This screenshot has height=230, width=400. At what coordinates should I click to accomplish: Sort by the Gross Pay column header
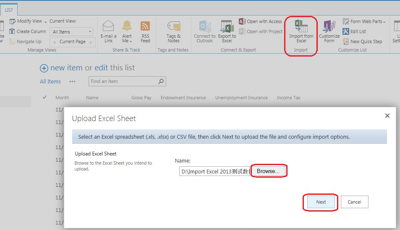click(x=141, y=98)
